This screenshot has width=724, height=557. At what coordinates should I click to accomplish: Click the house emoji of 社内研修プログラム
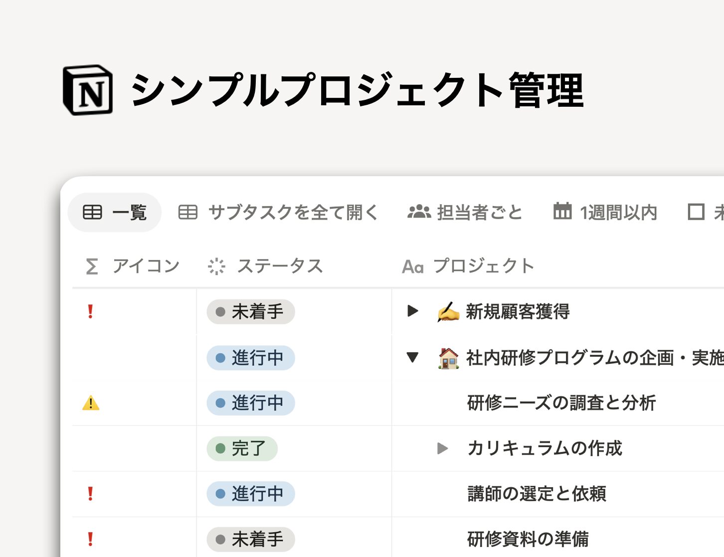(448, 358)
